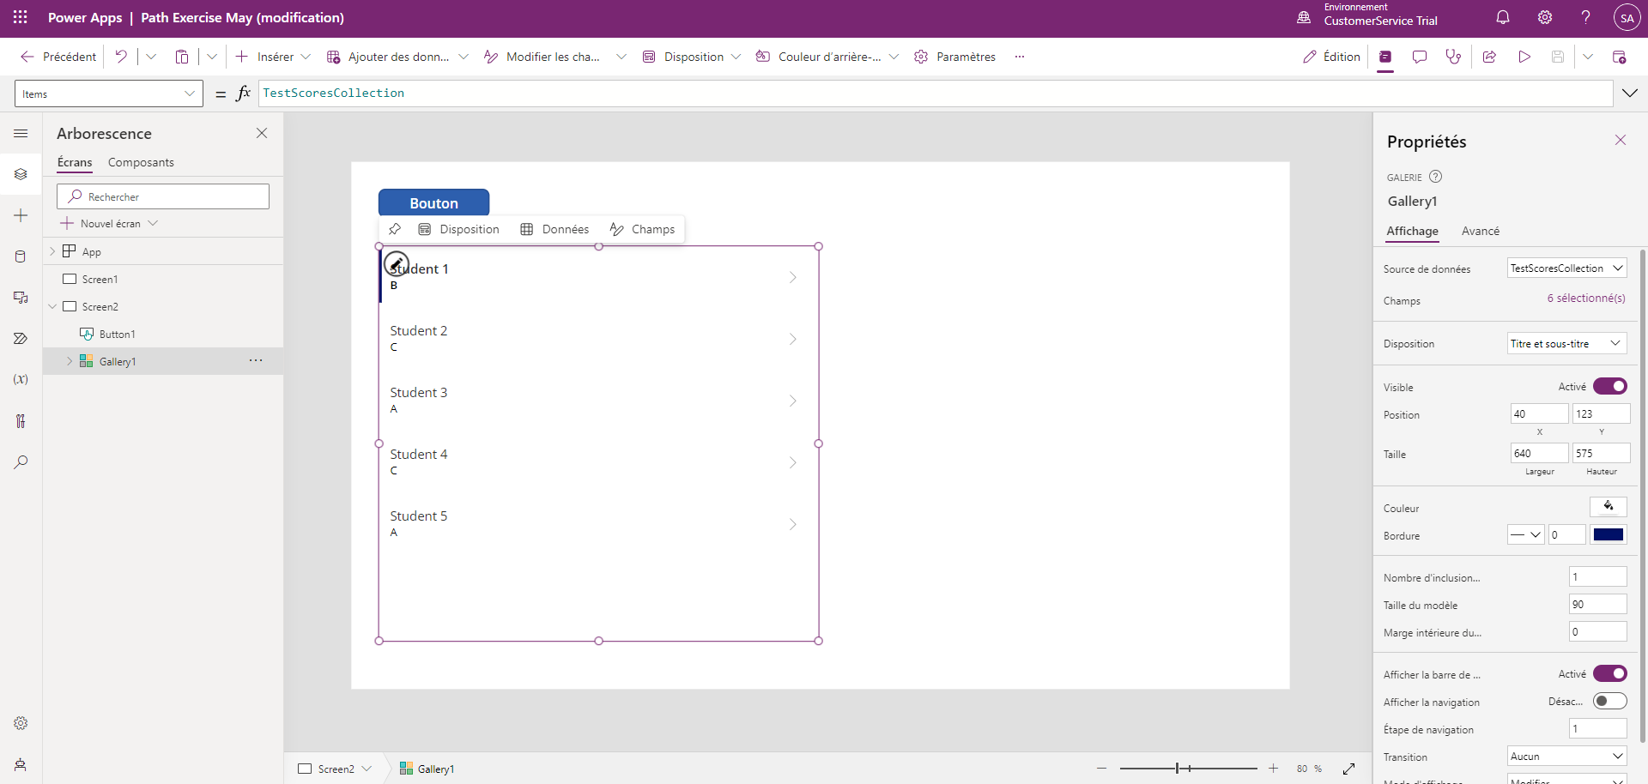Click the save disk icon
Screen dimensions: 1648x784
(1558, 57)
